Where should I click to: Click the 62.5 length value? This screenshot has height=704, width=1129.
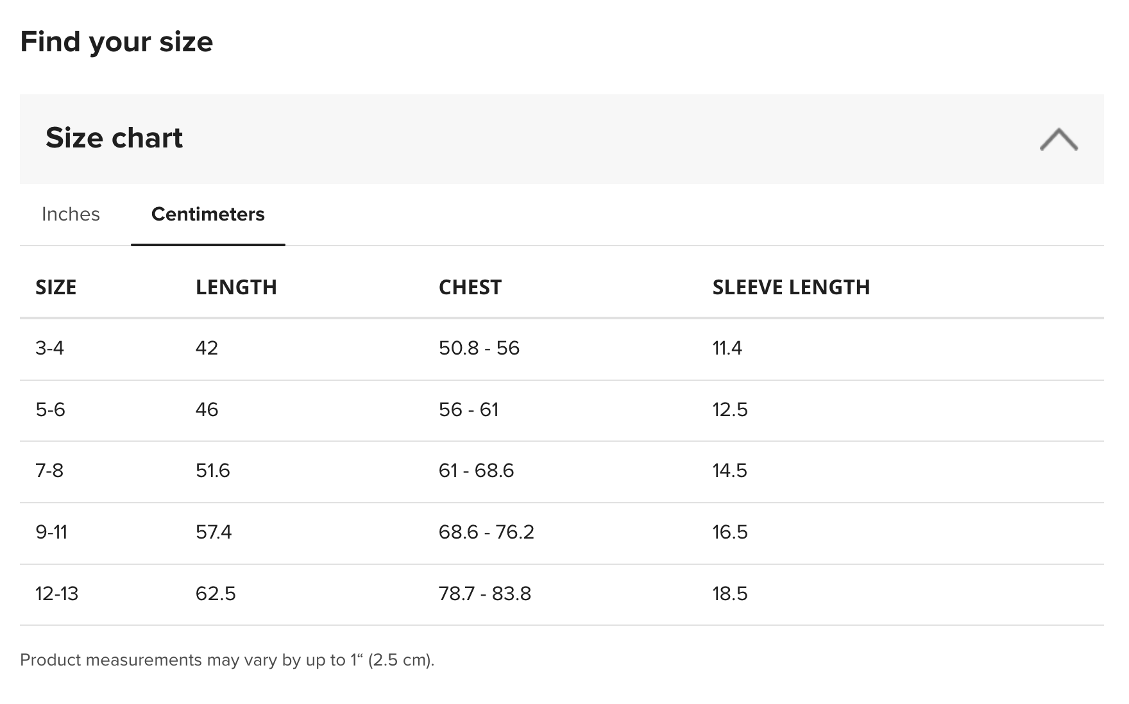(216, 594)
